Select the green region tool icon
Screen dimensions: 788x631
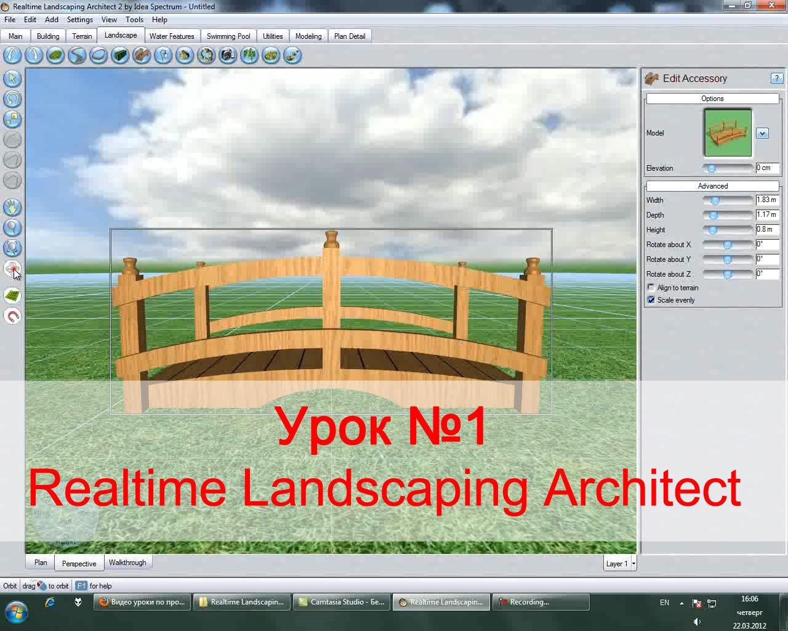pos(55,55)
